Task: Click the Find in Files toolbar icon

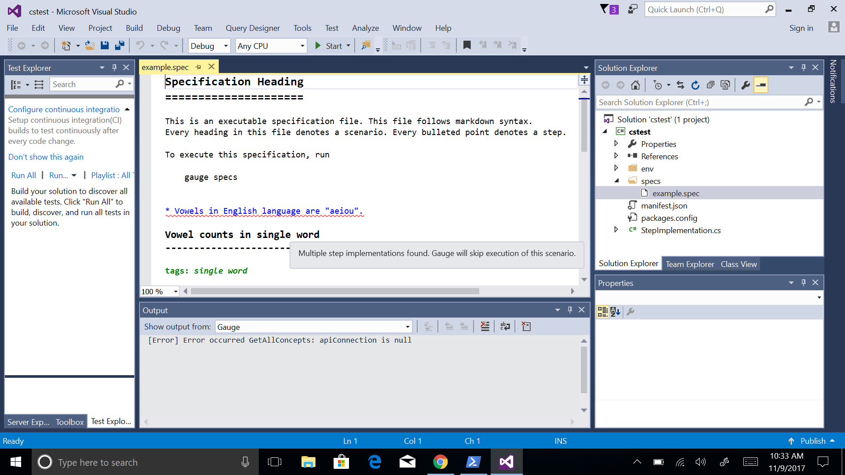Action: (x=366, y=45)
